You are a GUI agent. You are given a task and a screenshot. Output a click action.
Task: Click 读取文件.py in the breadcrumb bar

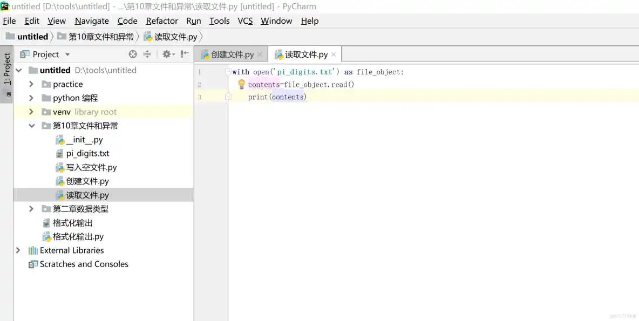(172, 36)
